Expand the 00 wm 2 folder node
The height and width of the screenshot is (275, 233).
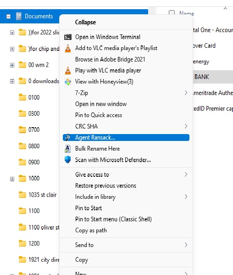[x=12, y=65]
